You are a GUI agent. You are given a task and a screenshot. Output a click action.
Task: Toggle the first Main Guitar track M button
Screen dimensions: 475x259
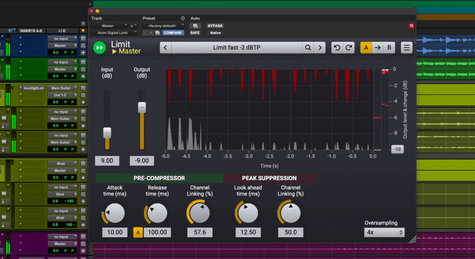4,118
